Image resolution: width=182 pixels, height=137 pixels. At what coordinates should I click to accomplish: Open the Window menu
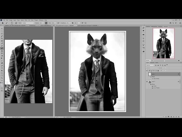[x=41, y=20]
